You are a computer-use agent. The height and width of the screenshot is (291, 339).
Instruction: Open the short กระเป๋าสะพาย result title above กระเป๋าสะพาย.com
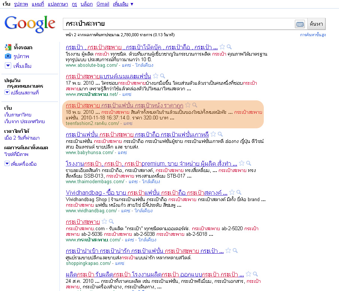point(83,222)
